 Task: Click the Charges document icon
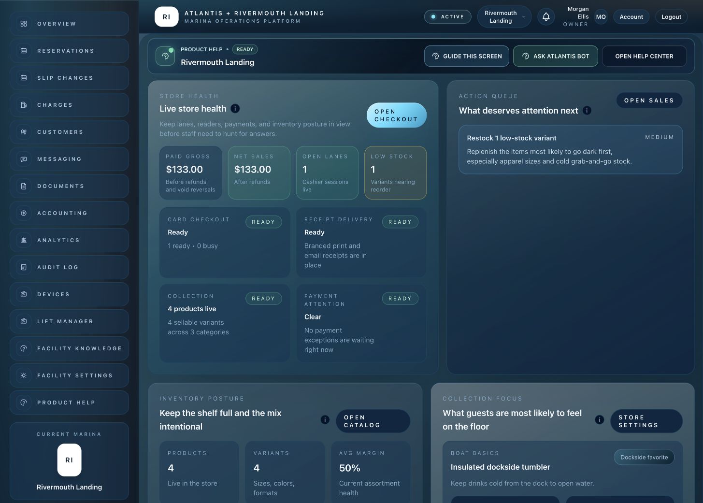pos(24,105)
